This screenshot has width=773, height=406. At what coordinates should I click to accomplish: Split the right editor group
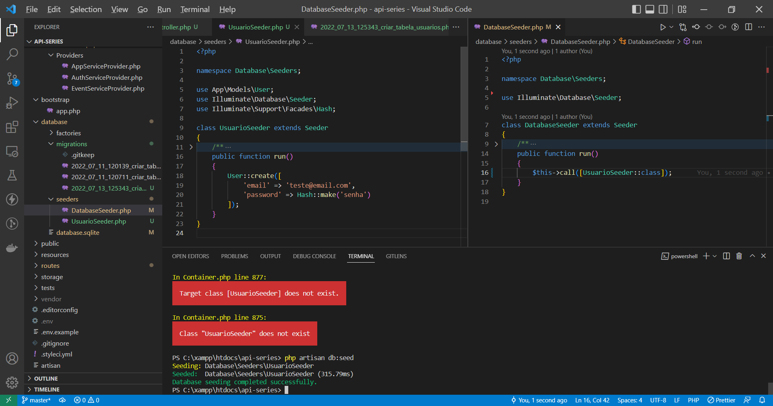tap(748, 27)
